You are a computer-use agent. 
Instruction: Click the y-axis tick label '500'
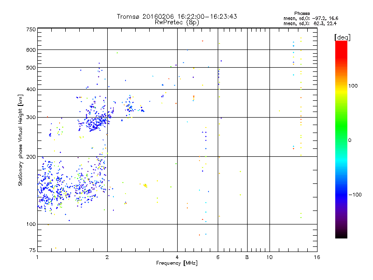(31, 68)
